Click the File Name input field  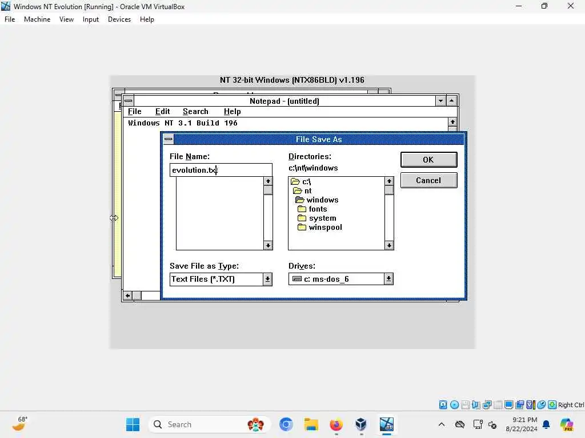(221, 170)
